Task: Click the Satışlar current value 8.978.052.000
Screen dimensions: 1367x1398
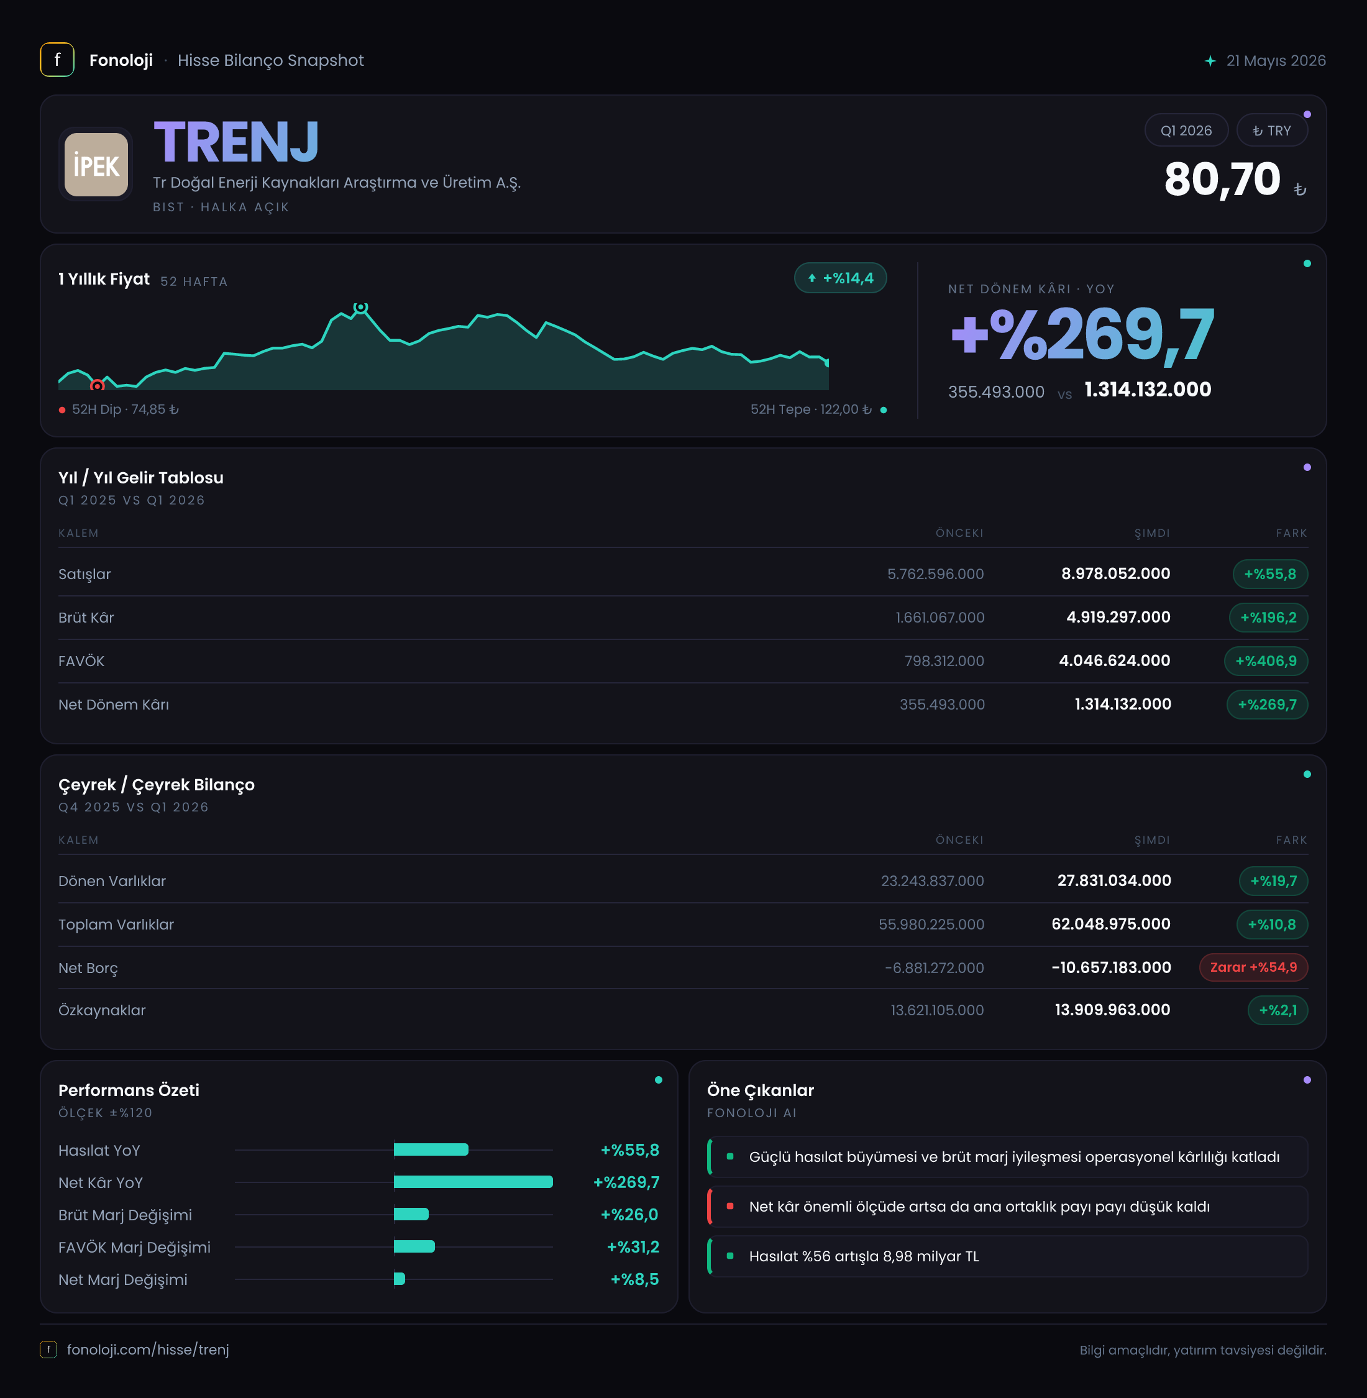Action: pos(1116,573)
